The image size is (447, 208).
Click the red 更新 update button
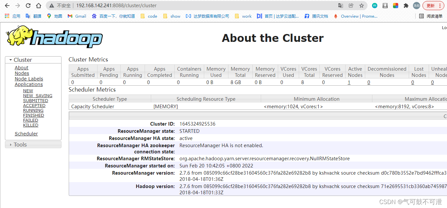tap(433, 6)
